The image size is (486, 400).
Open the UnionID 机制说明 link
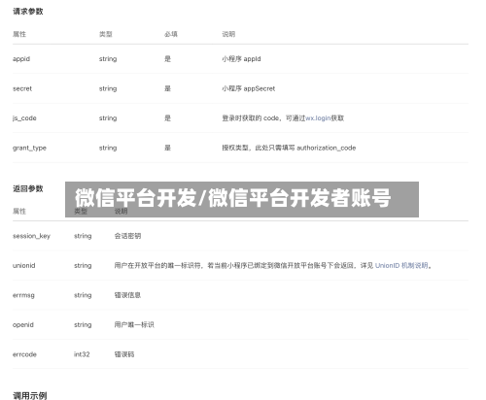click(401, 266)
